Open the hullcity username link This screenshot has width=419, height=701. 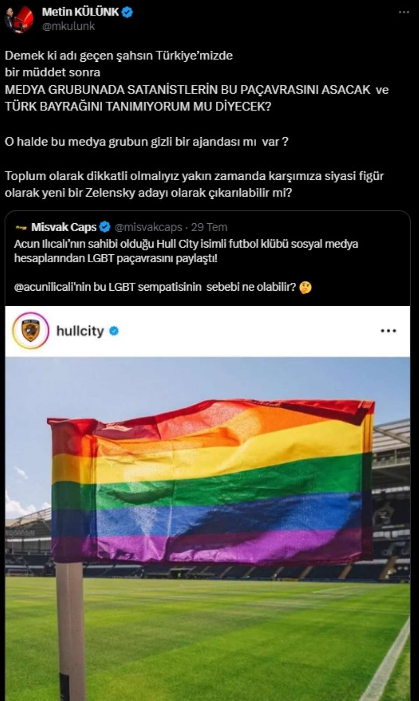tap(80, 331)
